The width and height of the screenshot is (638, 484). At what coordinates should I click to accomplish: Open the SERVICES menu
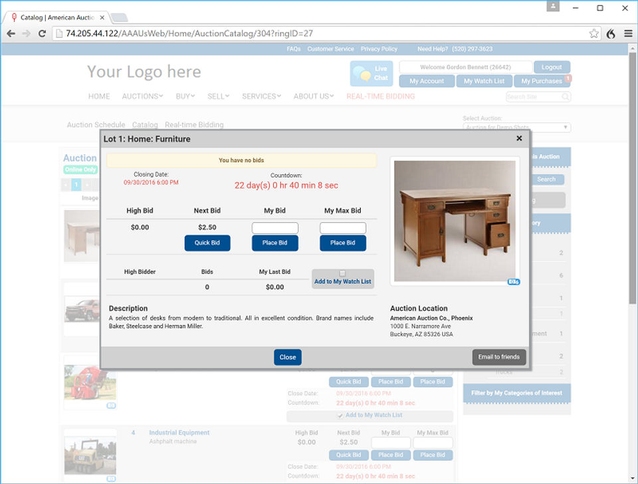point(261,96)
